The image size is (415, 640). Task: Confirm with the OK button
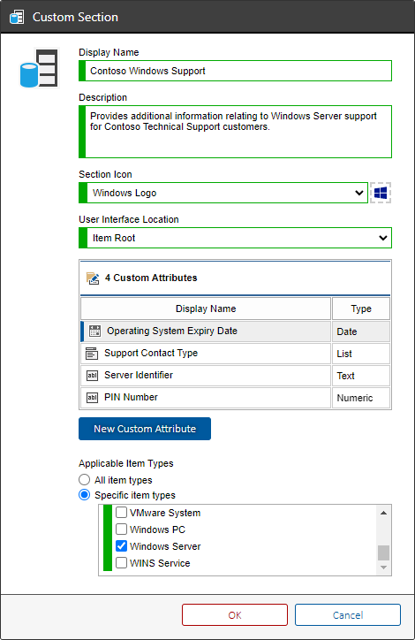[x=235, y=614]
